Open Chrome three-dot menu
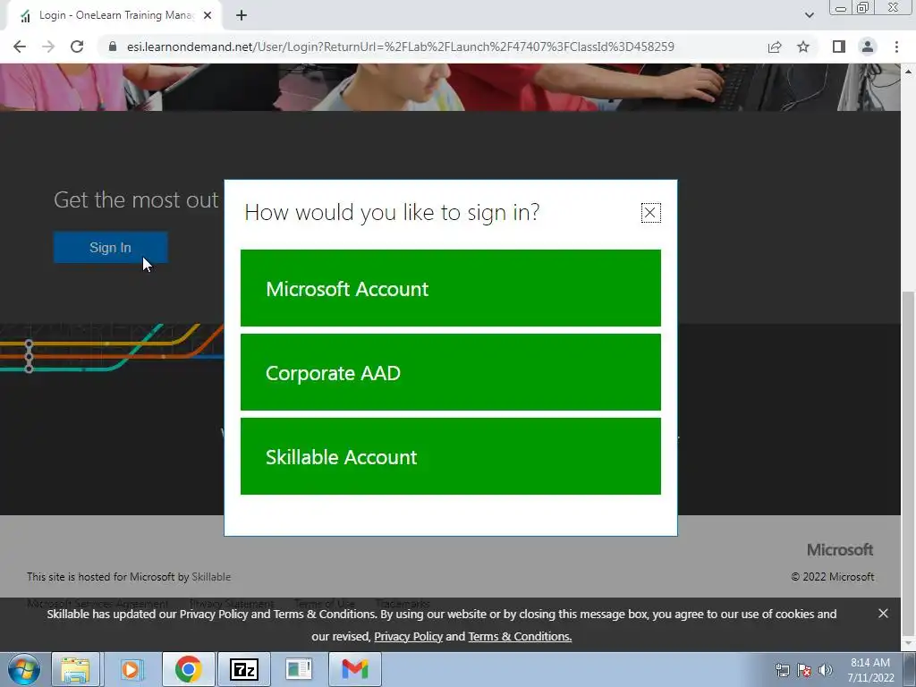The width and height of the screenshot is (916, 687). click(896, 47)
